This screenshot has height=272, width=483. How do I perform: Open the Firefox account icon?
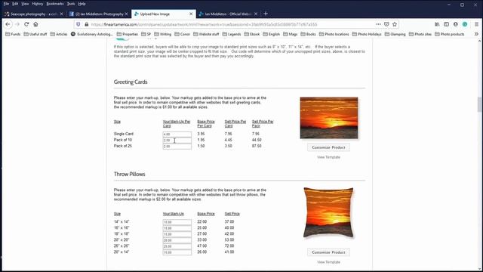click(456, 24)
